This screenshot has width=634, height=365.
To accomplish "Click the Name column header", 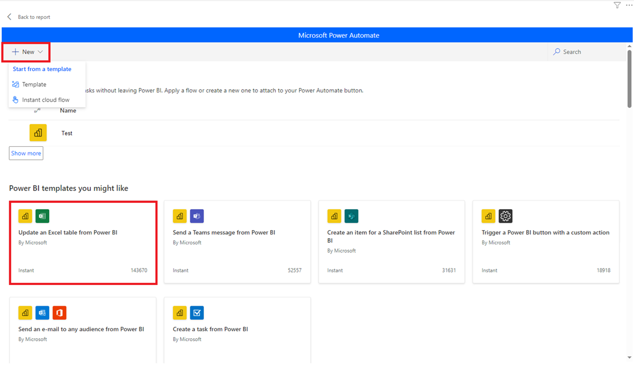I will pos(68,110).
